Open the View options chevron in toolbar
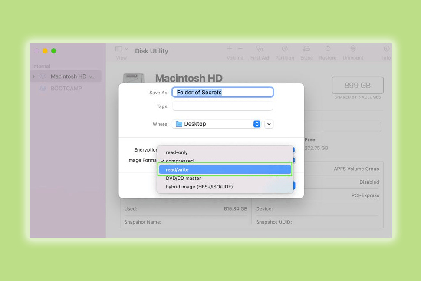The width and height of the screenshot is (421, 281). (127, 49)
